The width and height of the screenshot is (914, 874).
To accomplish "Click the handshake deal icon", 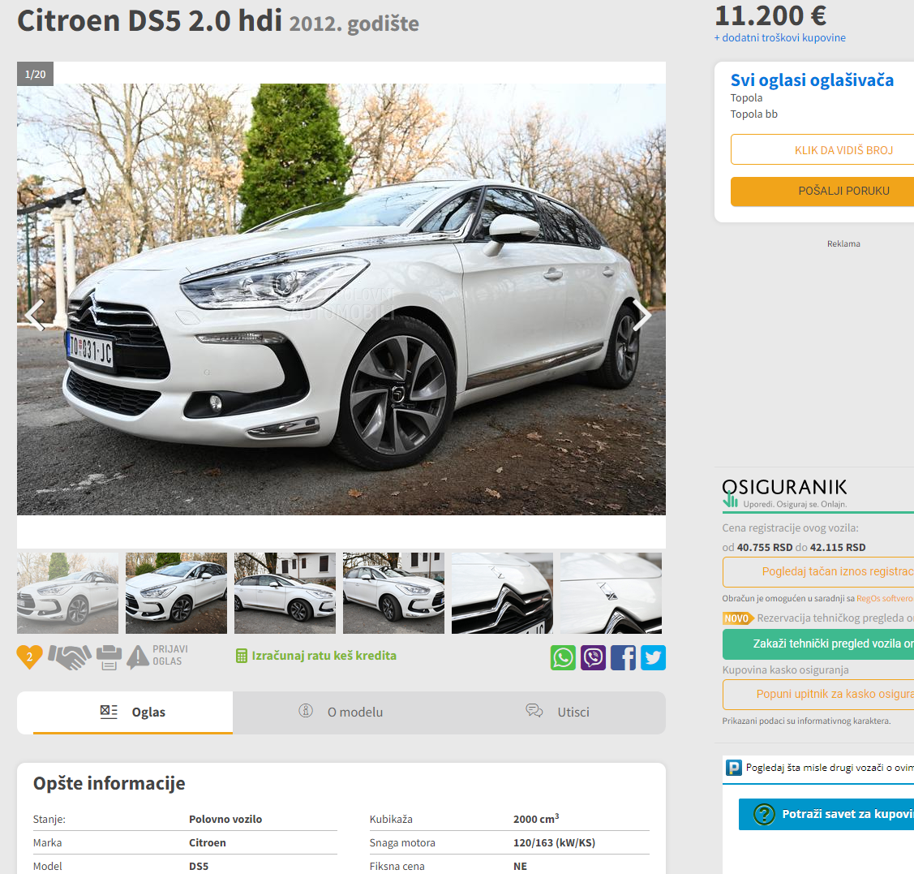I will 70,657.
